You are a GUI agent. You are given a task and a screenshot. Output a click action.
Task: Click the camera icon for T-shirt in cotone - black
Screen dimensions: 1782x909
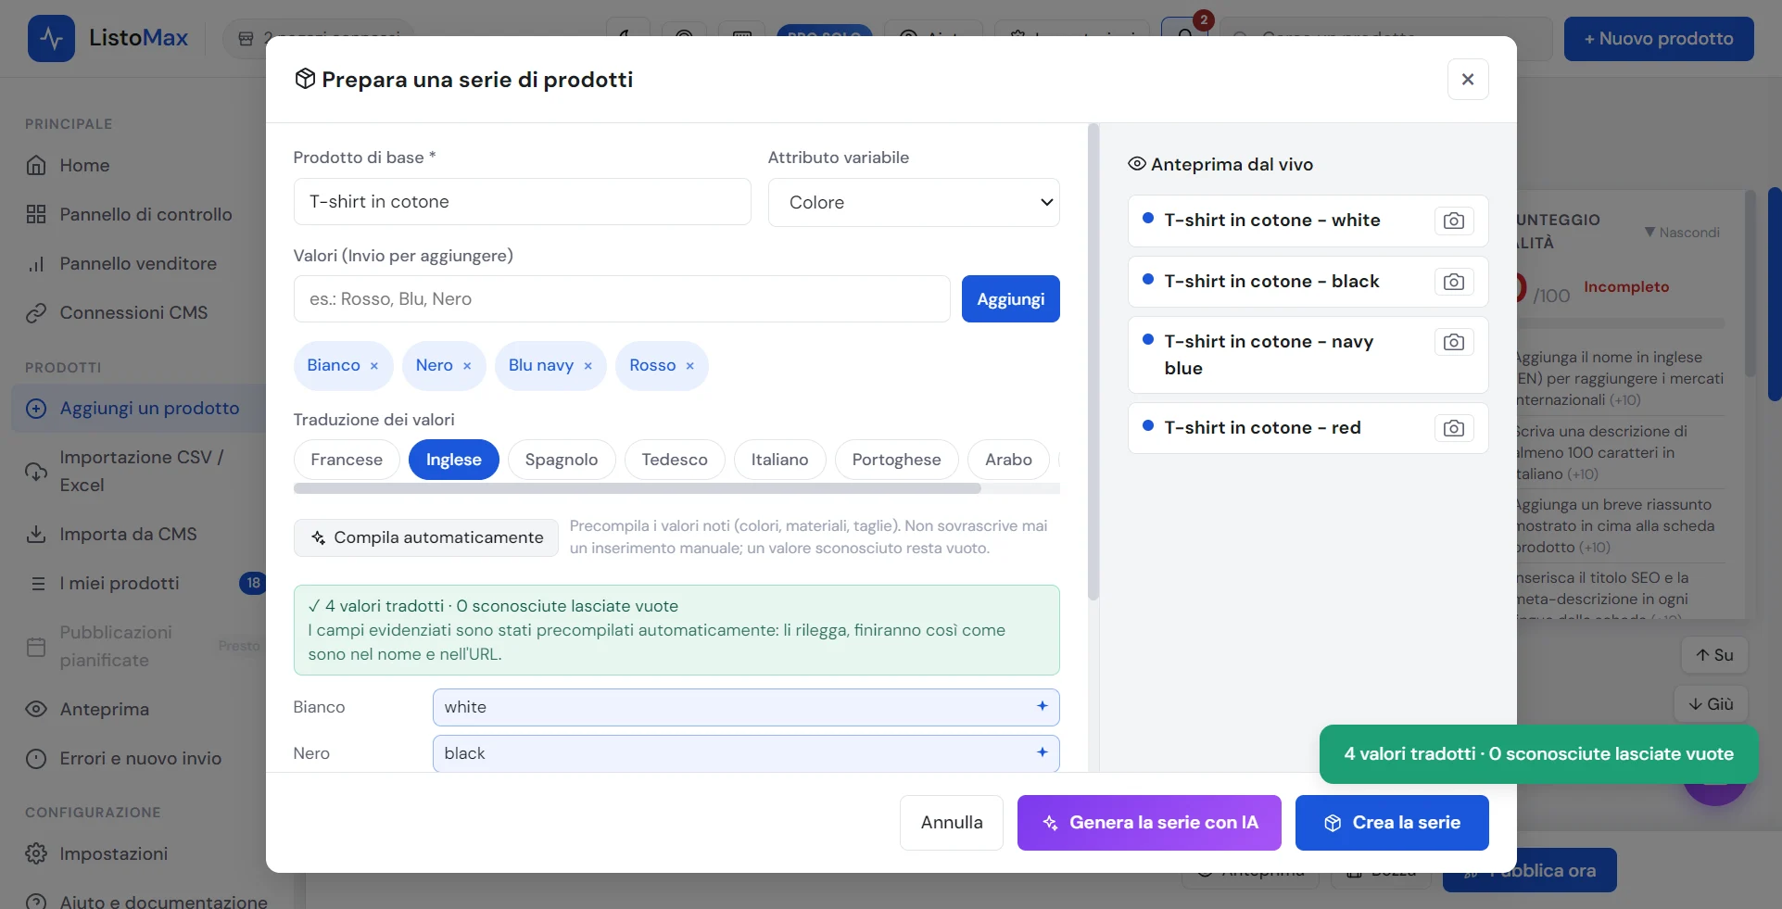tap(1453, 282)
